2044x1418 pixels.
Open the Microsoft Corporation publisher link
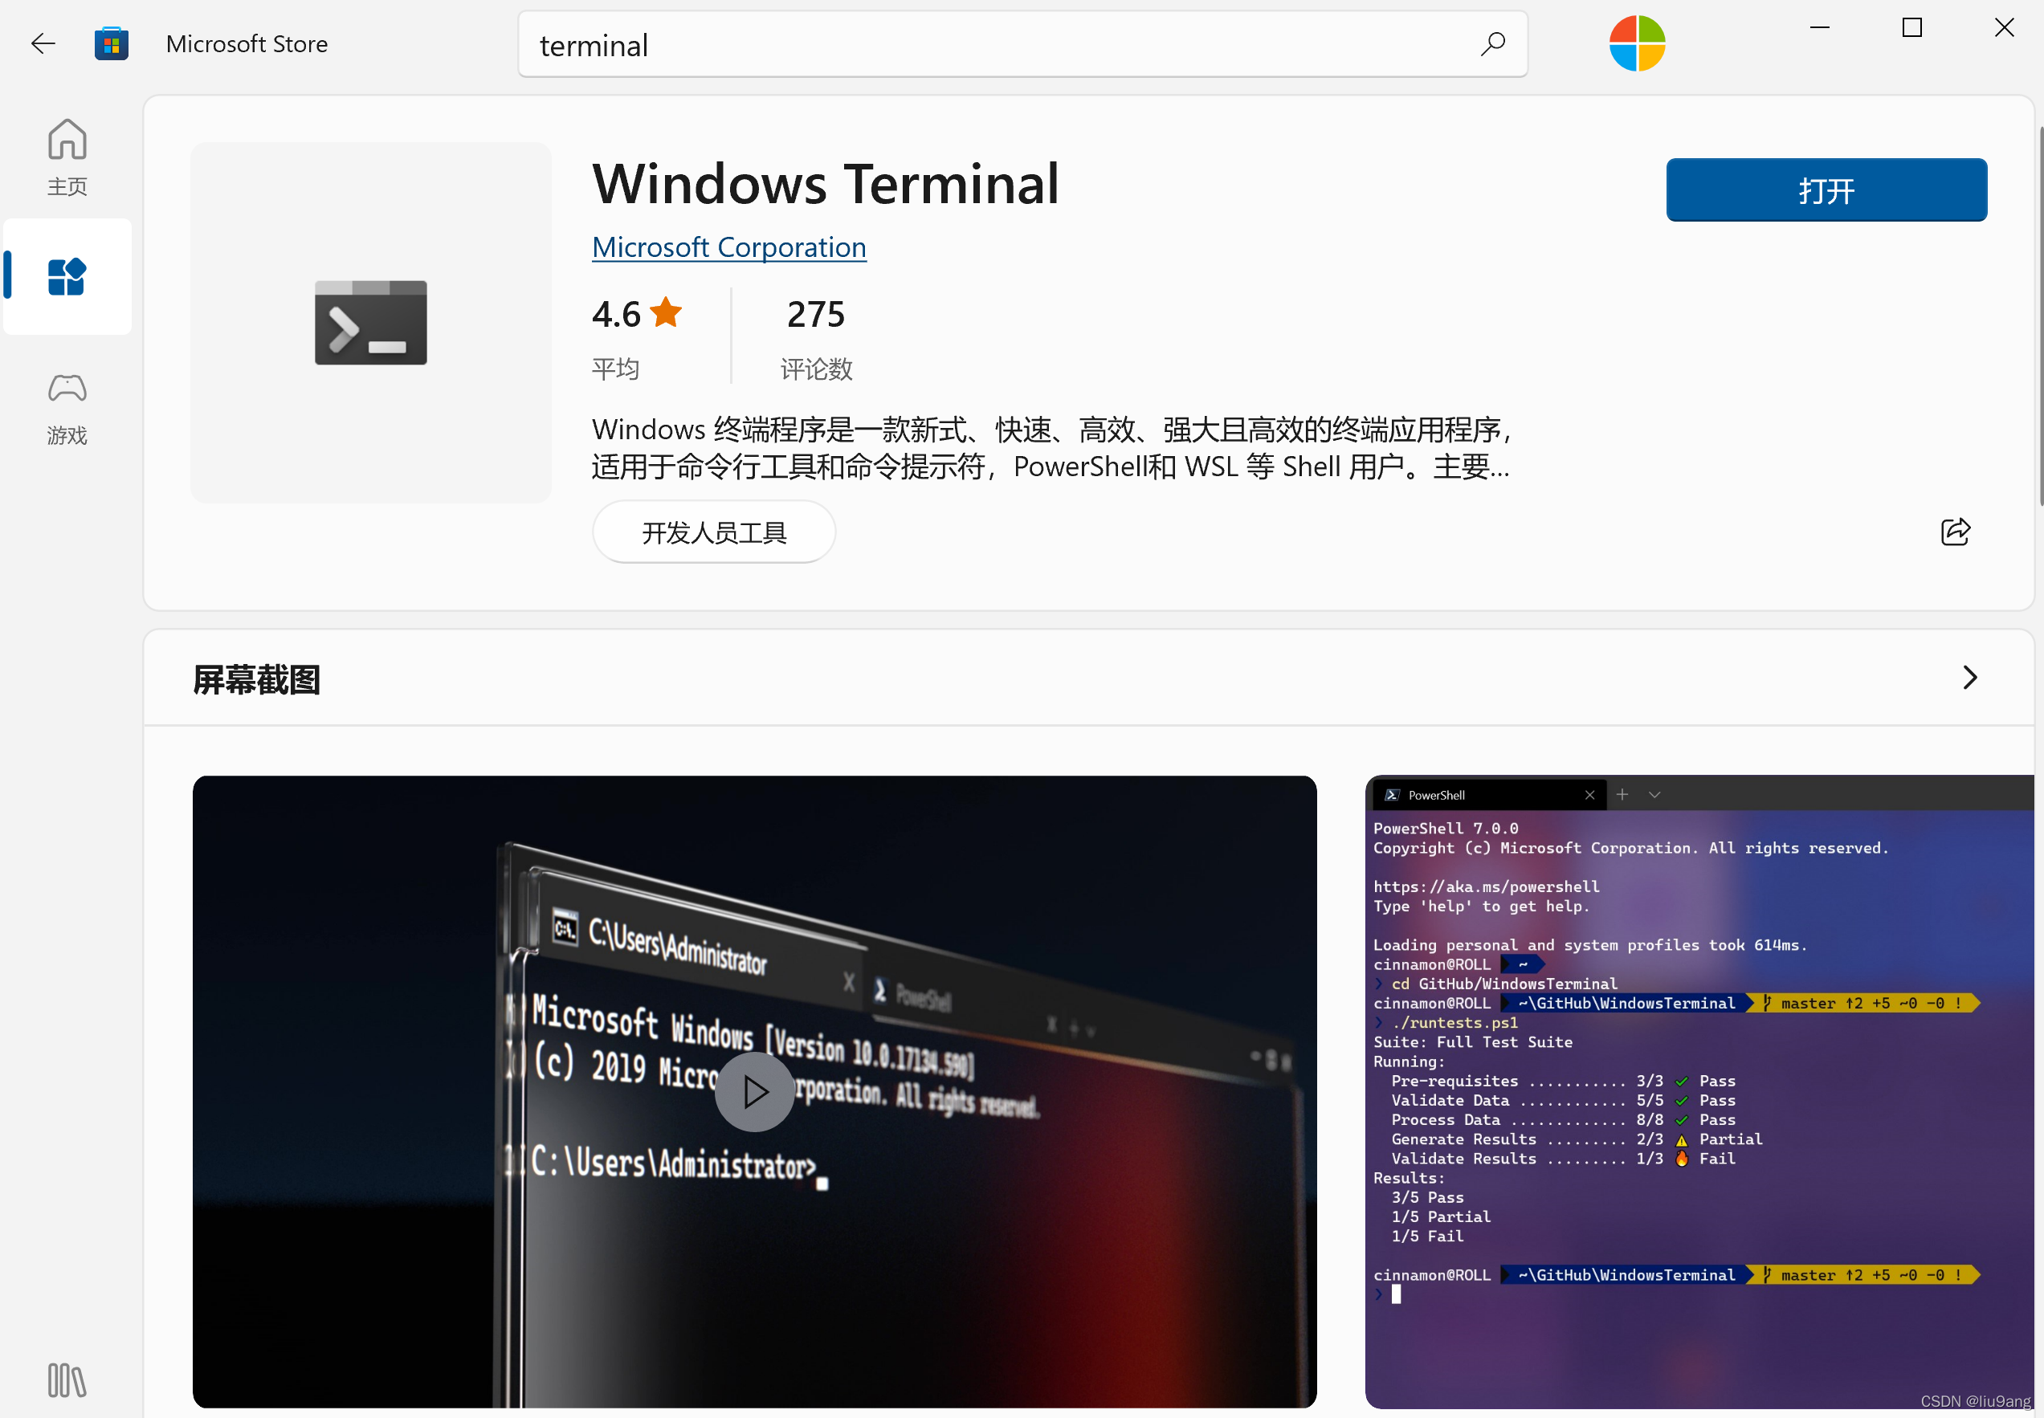tap(728, 247)
